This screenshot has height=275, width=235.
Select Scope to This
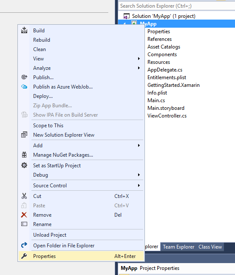pos(81,126)
